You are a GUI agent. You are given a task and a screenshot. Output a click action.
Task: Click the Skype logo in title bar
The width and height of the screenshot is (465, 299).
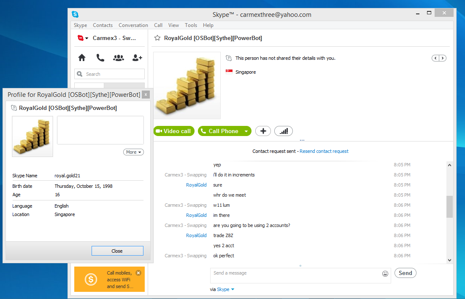75,14
